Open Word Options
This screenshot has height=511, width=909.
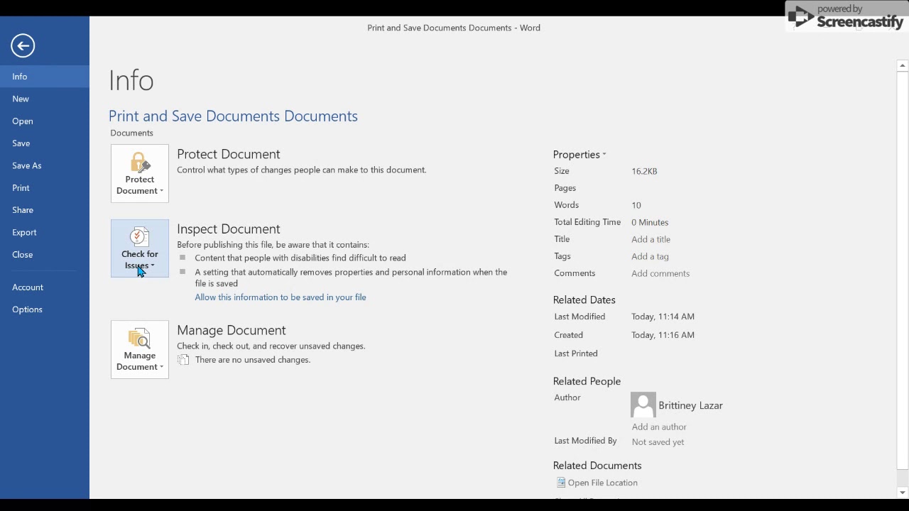(45, 309)
